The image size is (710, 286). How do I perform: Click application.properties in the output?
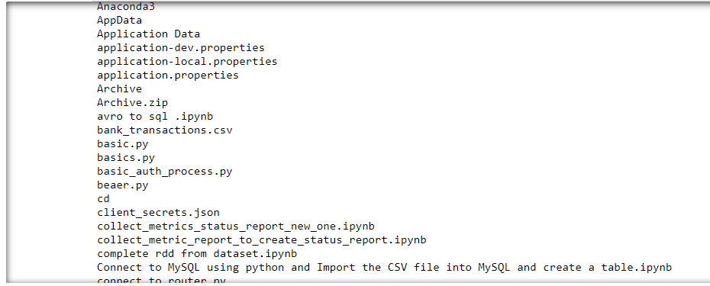167,75
